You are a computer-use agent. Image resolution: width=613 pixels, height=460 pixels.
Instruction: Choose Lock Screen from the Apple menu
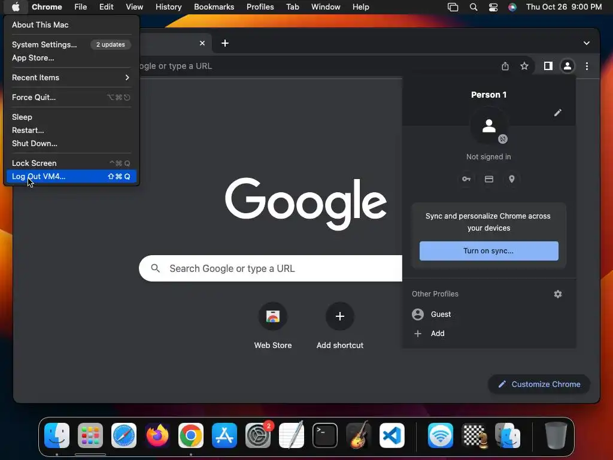click(x=71, y=163)
